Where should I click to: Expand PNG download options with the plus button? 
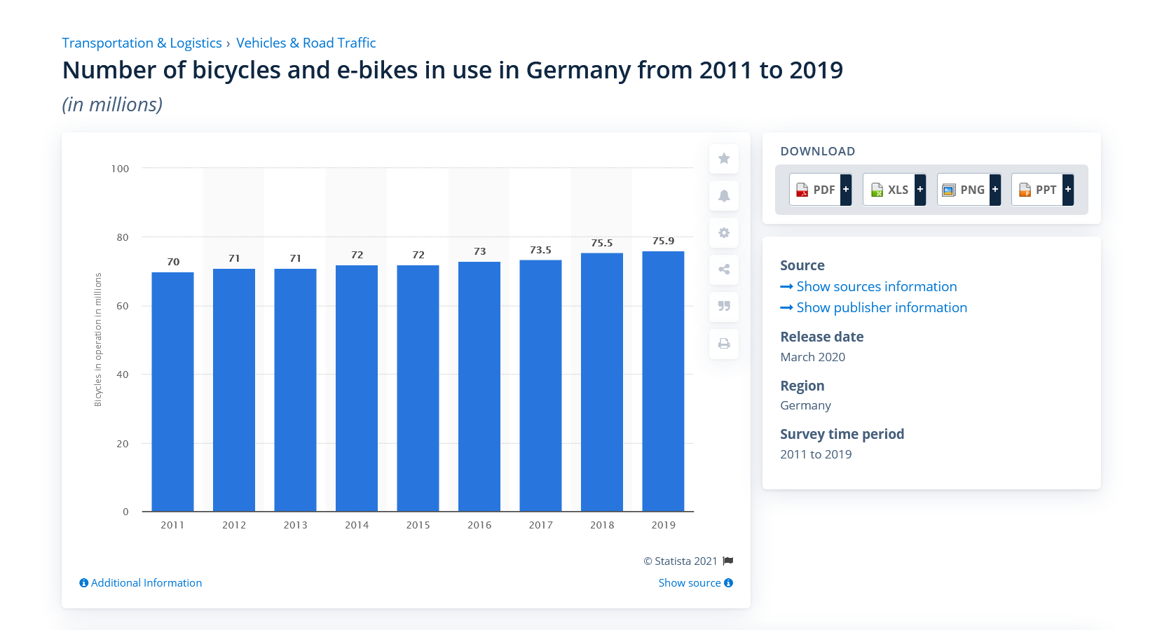pos(995,189)
